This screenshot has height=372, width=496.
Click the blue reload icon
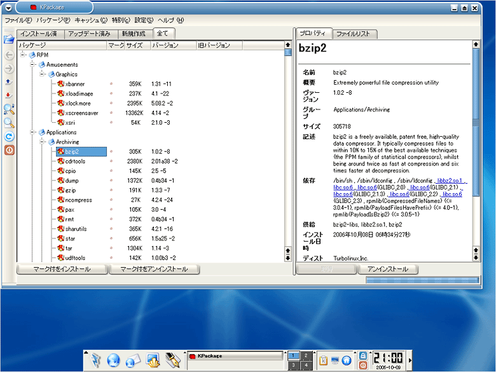(9, 137)
